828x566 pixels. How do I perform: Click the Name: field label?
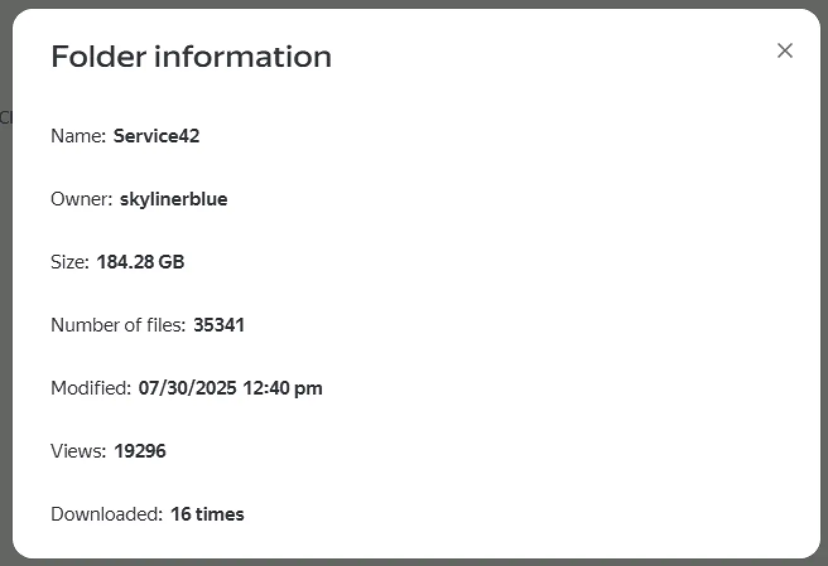(78, 136)
